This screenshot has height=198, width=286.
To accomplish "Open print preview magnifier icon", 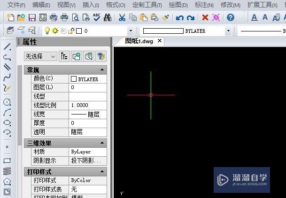I will pos(75,18).
